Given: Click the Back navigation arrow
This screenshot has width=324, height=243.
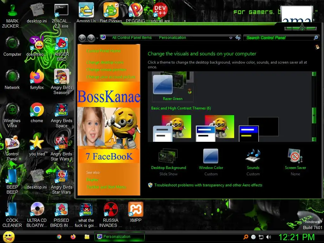Looking at the screenshot, I should 82,38.
